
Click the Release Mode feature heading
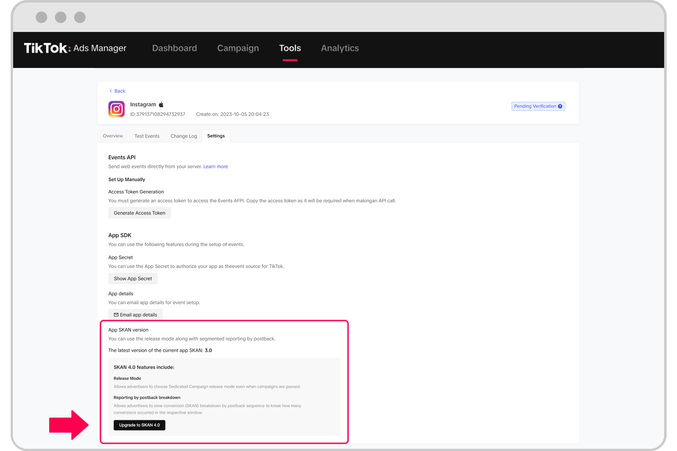(x=127, y=378)
